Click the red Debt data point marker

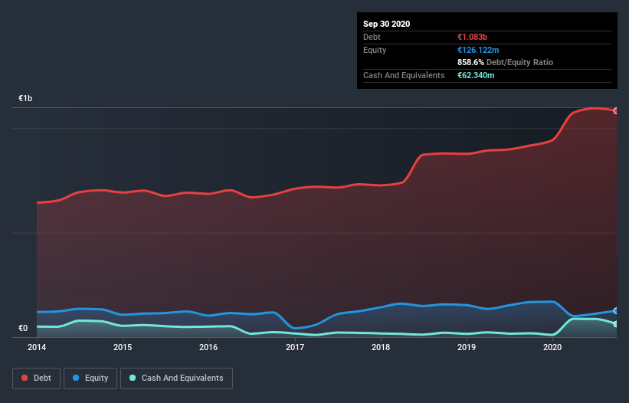(616, 111)
